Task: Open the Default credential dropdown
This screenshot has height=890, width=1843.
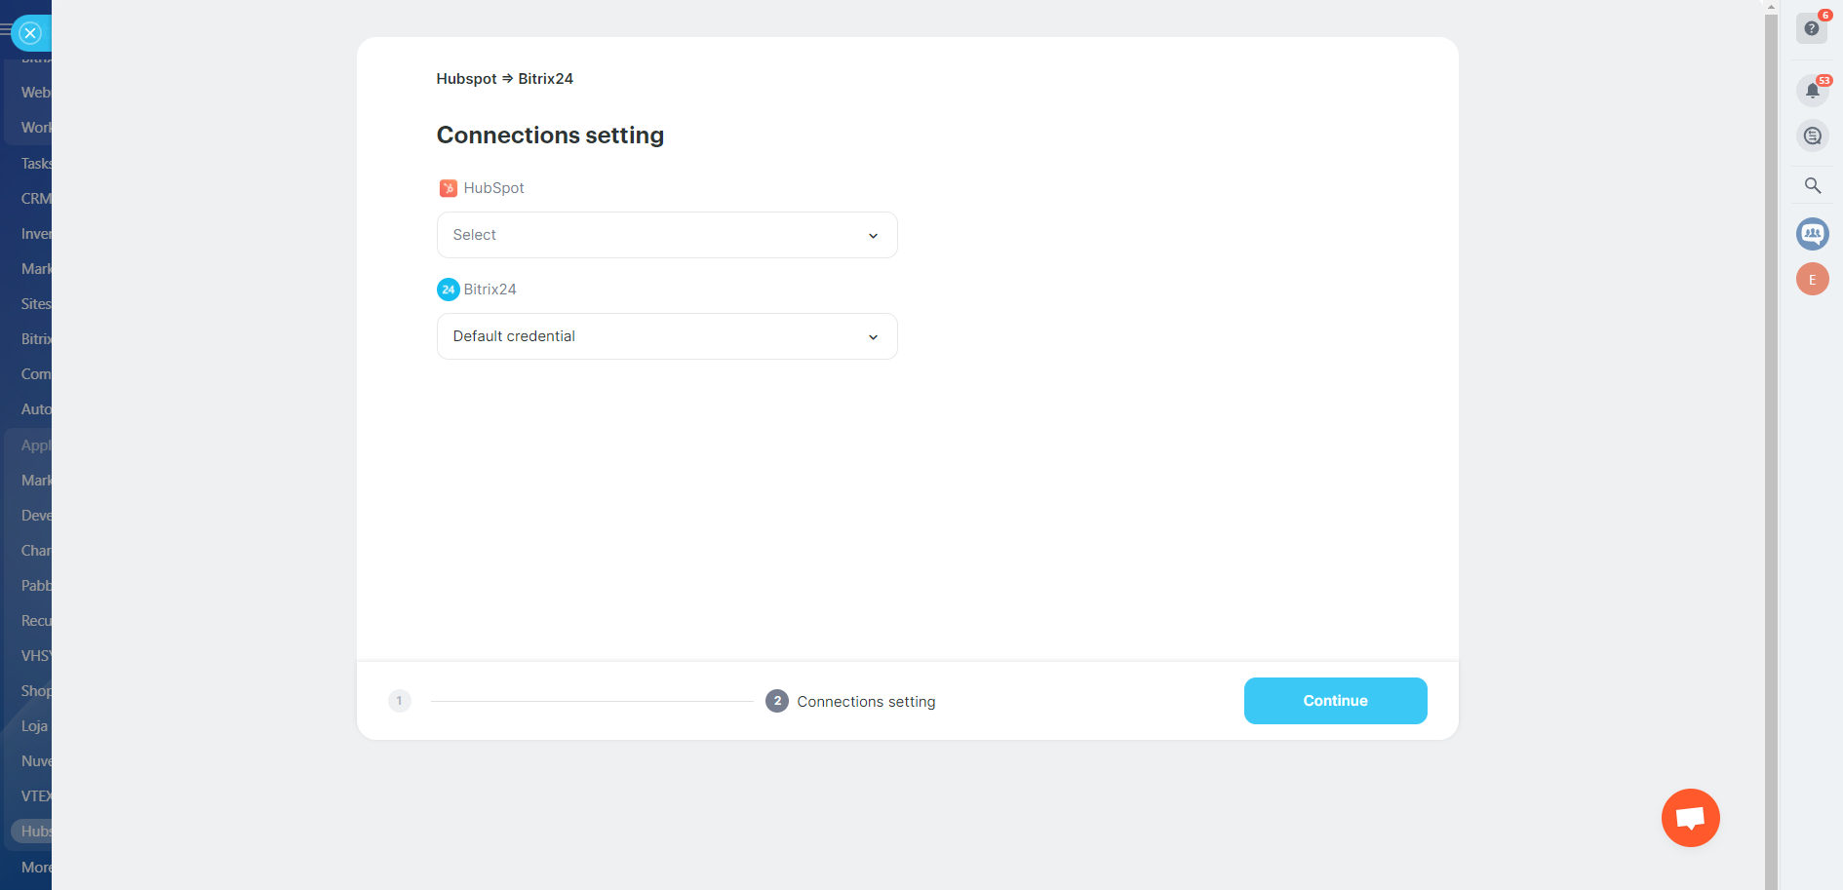Action: click(666, 336)
